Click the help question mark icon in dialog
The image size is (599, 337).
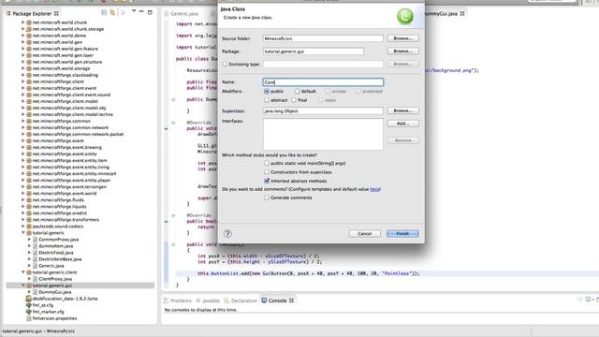tap(227, 233)
